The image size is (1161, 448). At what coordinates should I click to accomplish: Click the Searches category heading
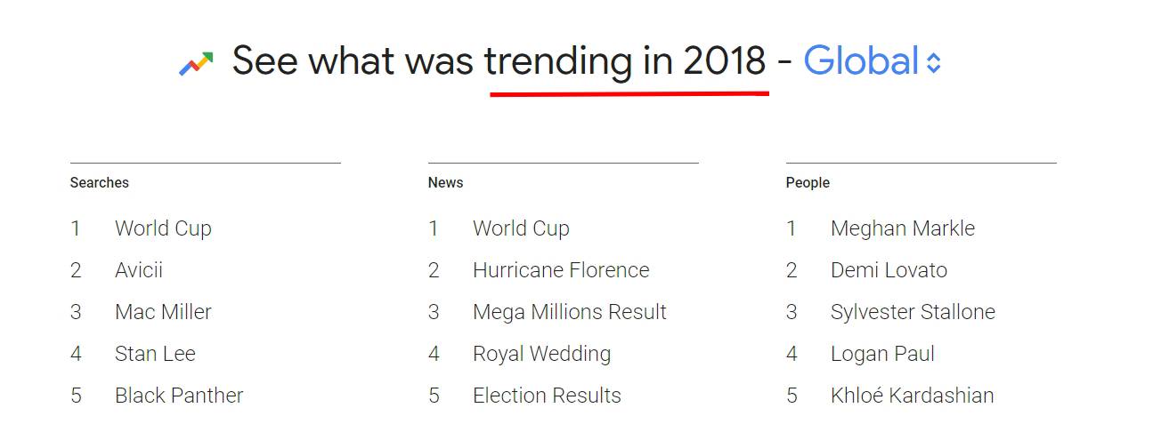[x=100, y=183]
